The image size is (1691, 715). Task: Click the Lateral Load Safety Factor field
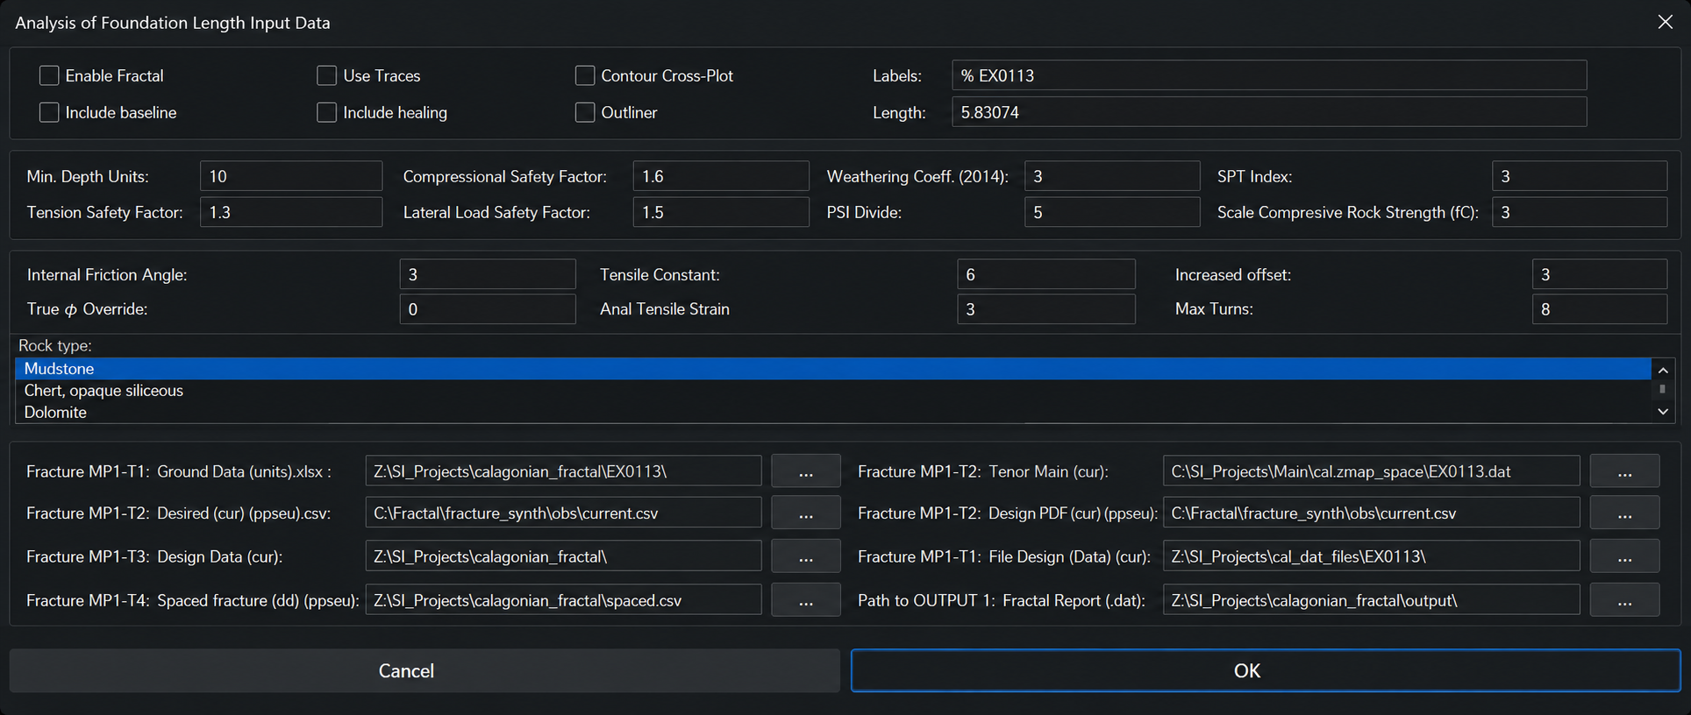tap(721, 212)
